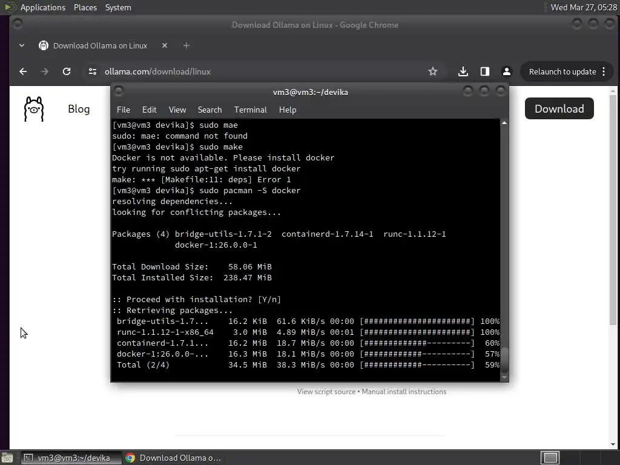Image resolution: width=620 pixels, height=465 pixels.
Task: Open Manual install instructions link
Action: point(404,392)
